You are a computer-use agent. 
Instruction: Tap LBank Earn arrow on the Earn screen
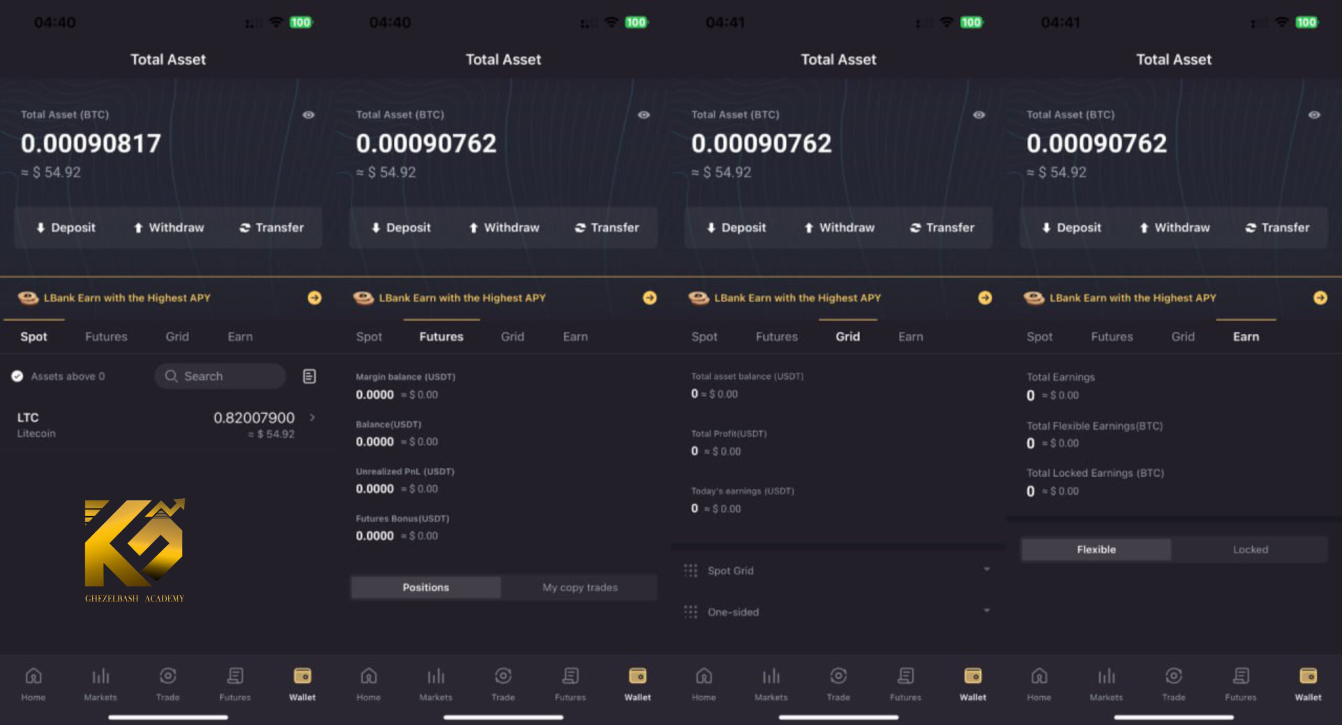coord(1321,298)
